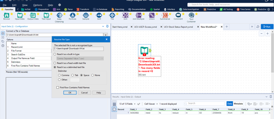
Task: Select the Tile tool icon
Action: (x=112, y=15)
